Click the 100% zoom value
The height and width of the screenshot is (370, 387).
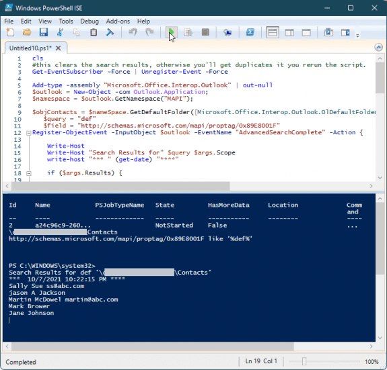tap(372, 362)
